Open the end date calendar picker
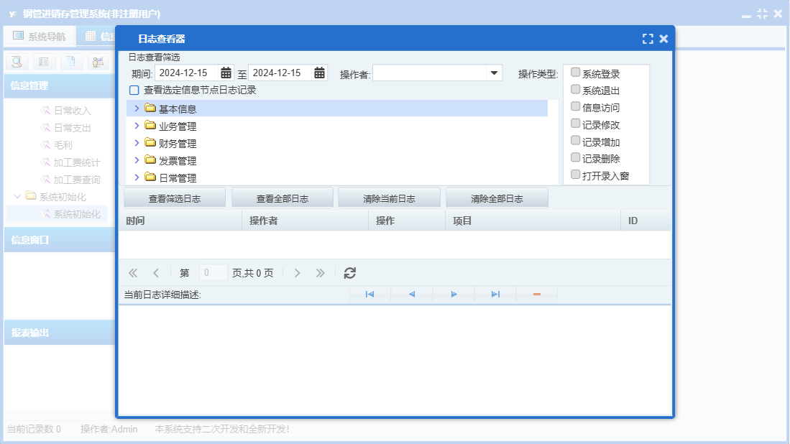This screenshot has height=444, width=790. pyautogui.click(x=319, y=73)
